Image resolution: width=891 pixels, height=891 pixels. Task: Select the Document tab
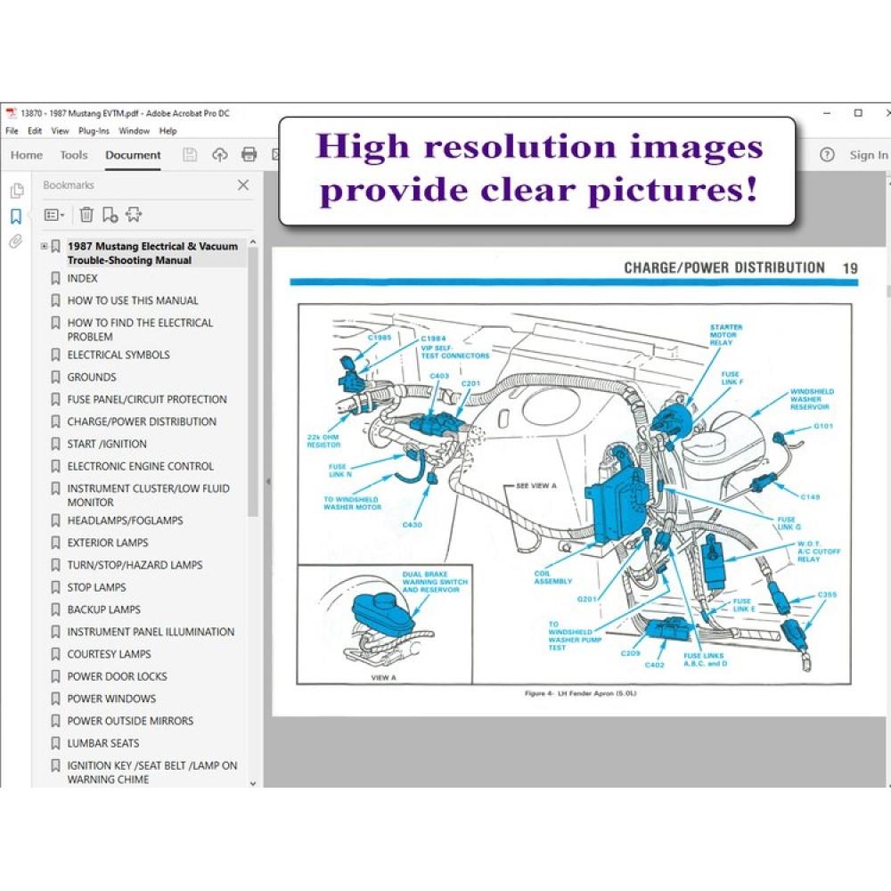133,154
